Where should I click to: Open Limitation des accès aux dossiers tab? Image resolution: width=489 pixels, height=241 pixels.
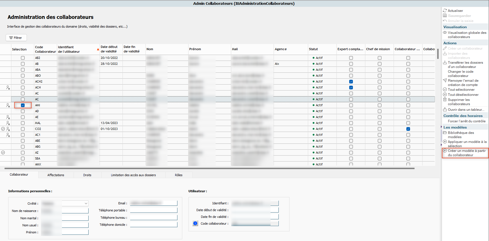pos(133,175)
